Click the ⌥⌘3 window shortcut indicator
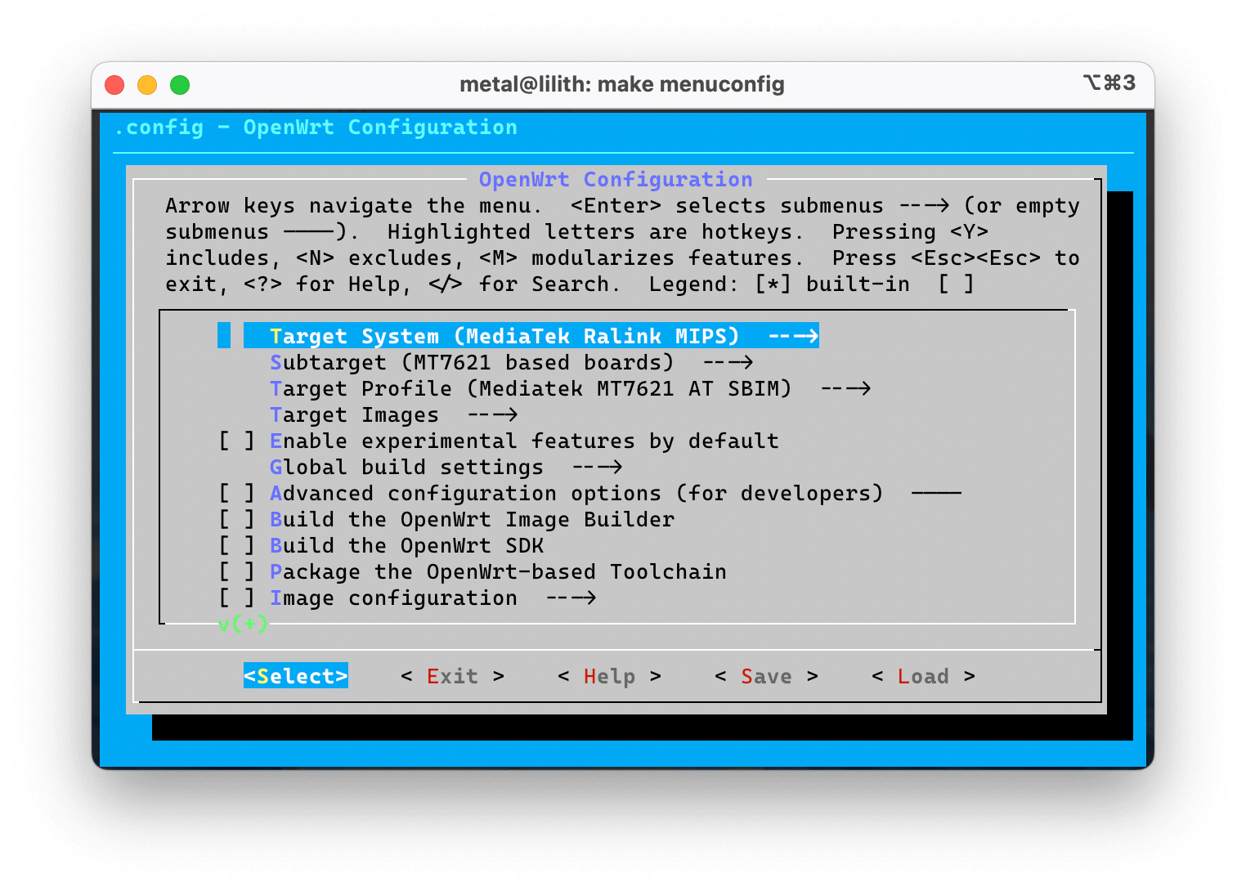Viewport: 1246px width, 891px height. 1109,83
